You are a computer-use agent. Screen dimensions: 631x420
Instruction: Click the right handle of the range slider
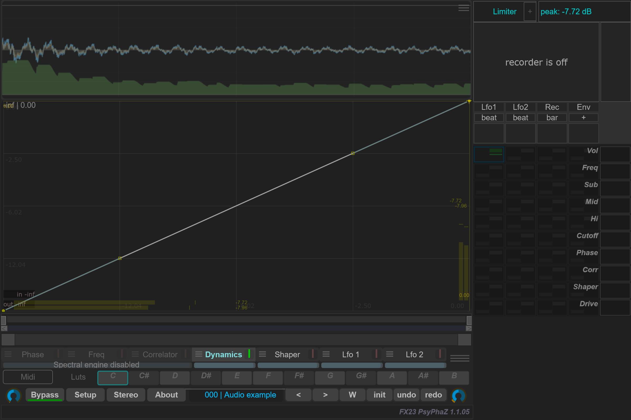(x=469, y=320)
